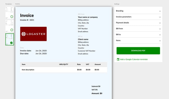Image resolution: width=169 pixels, height=99 pixels.
Task: Click Email address under VAT Number
Action: [83, 32]
